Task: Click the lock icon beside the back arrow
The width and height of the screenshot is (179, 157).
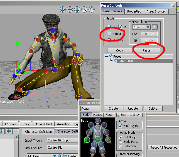Action: click(1, 131)
